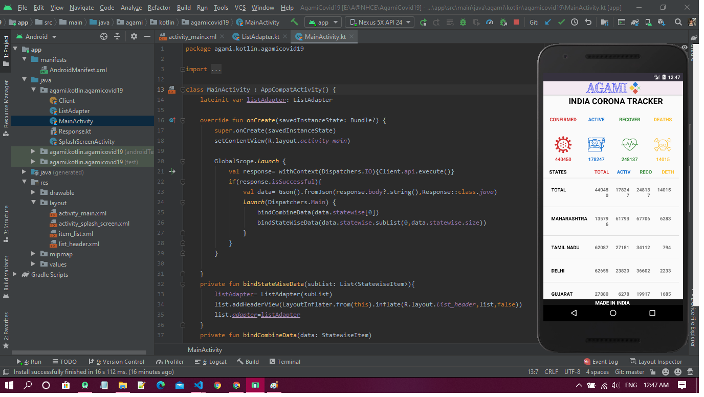Viewport: 704px width, 397px height.
Task: Toggle the TODO tool window
Action: [64, 362]
